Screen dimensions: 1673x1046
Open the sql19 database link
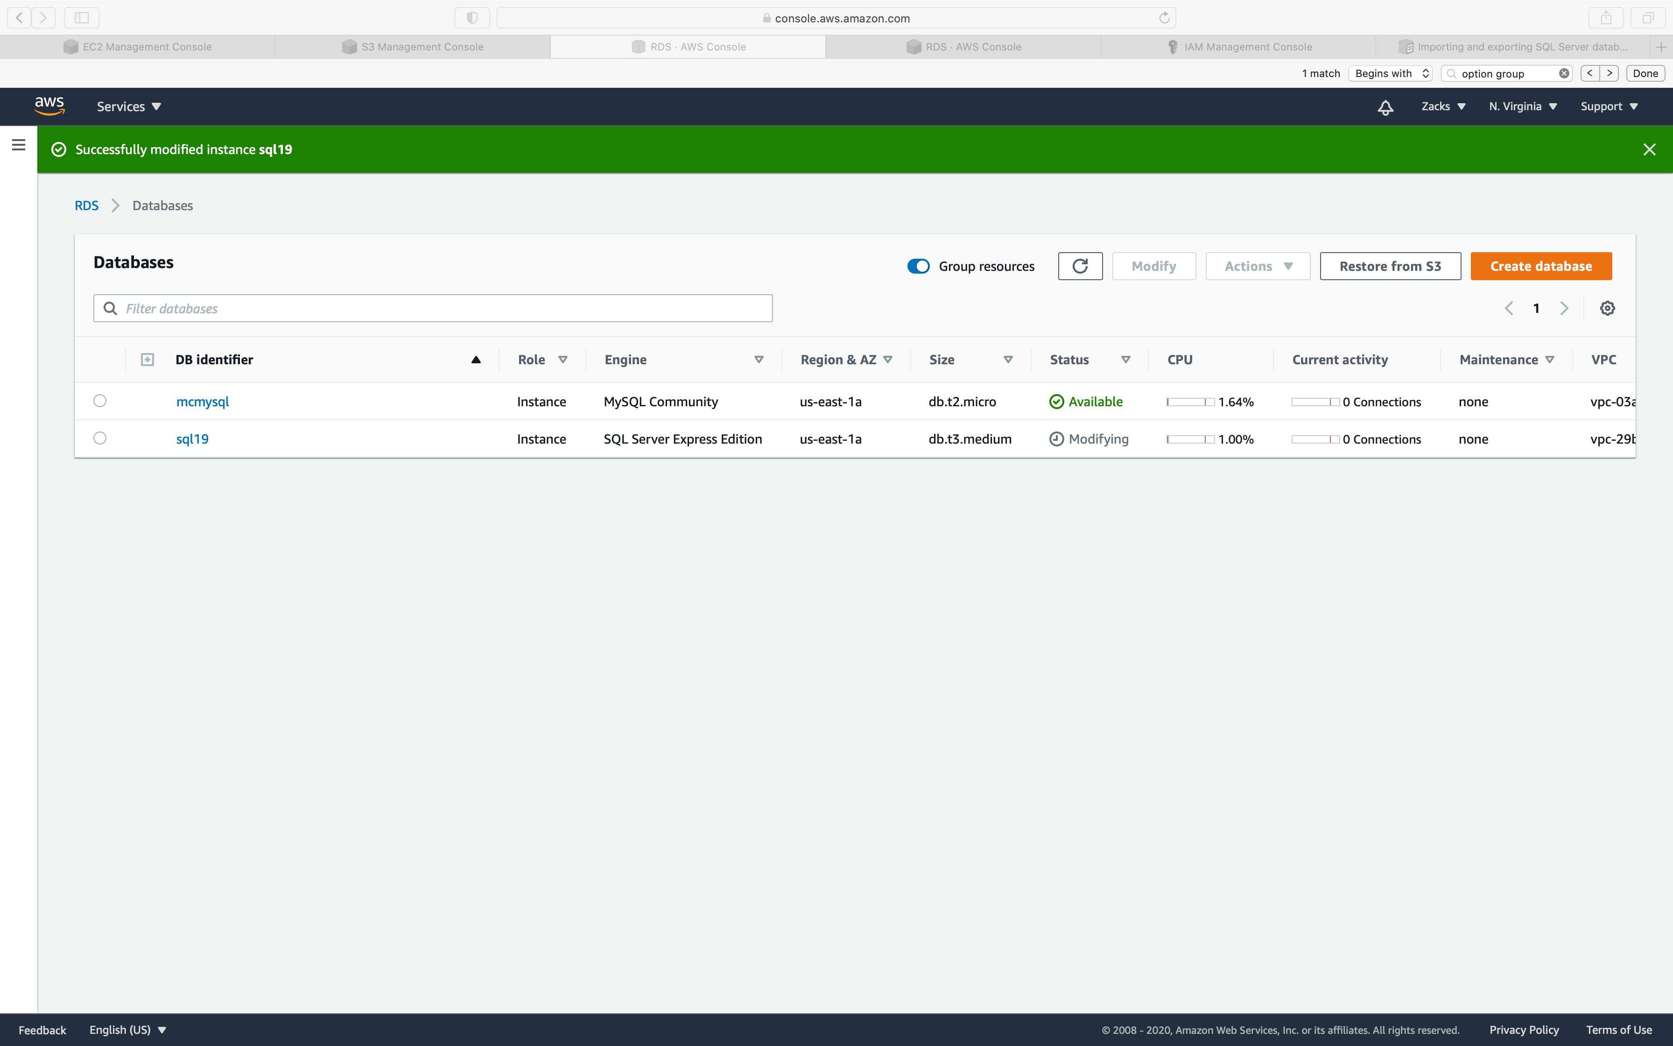(192, 439)
